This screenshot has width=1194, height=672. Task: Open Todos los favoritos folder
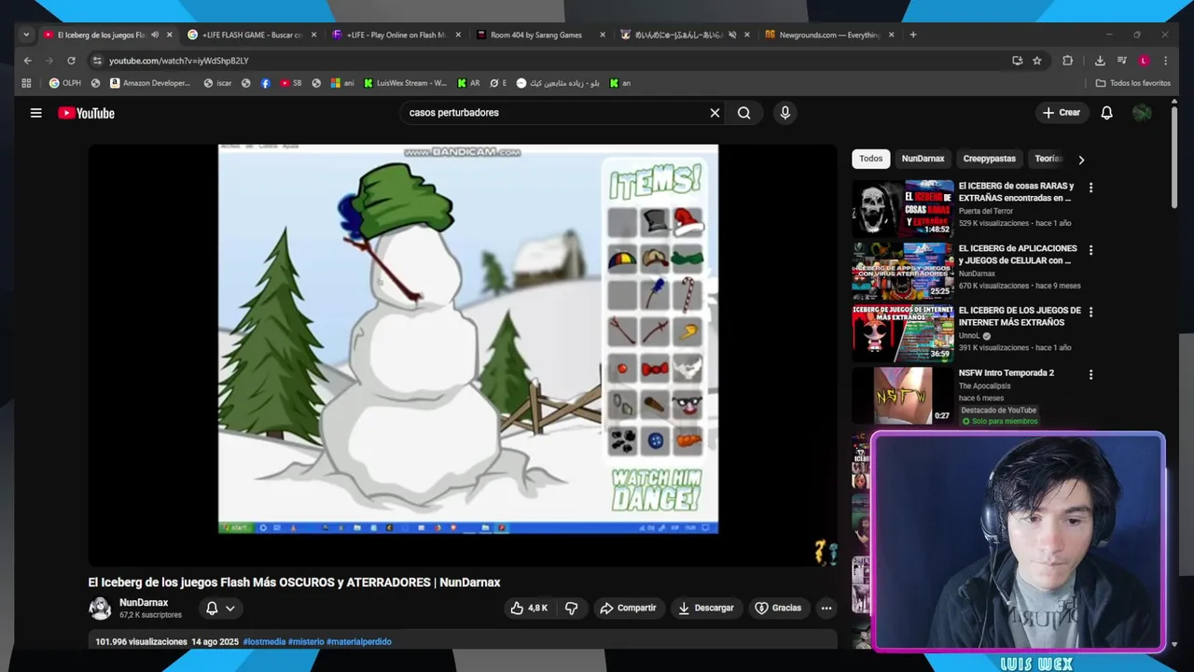tap(1132, 83)
